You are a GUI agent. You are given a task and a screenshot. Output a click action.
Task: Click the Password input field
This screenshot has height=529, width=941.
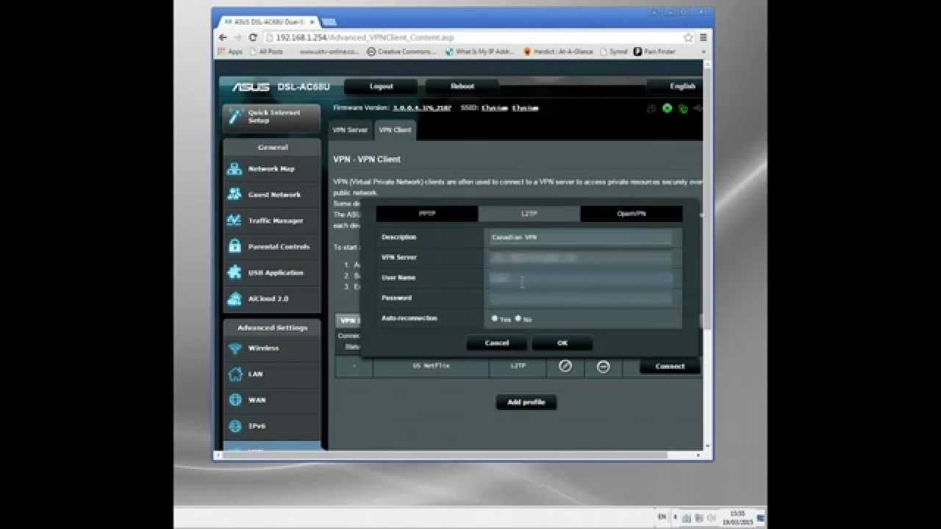click(581, 298)
